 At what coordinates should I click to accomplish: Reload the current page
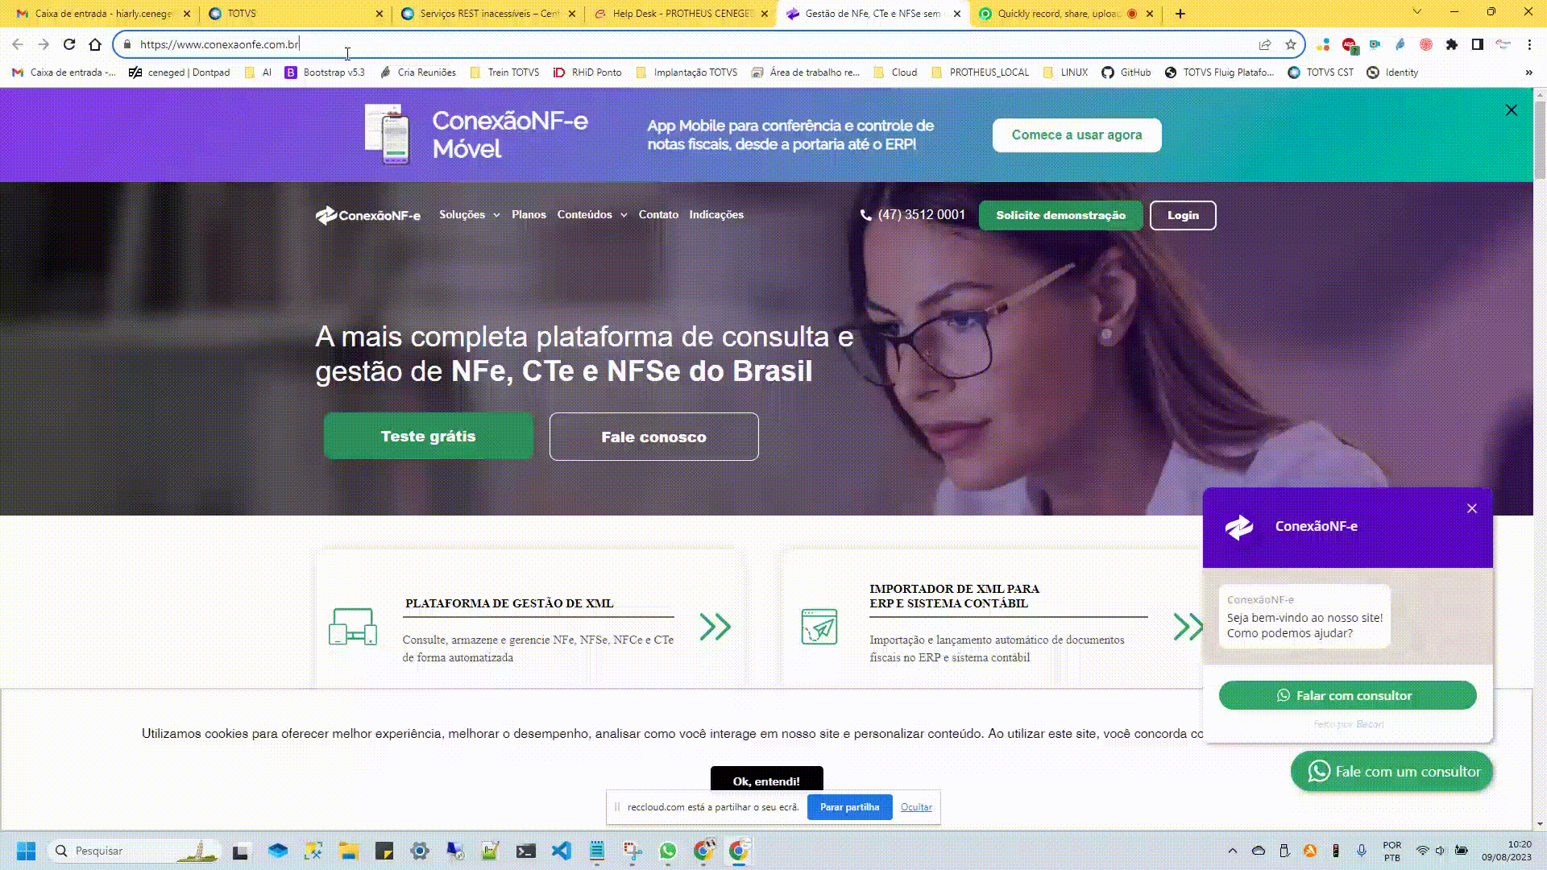click(x=69, y=44)
